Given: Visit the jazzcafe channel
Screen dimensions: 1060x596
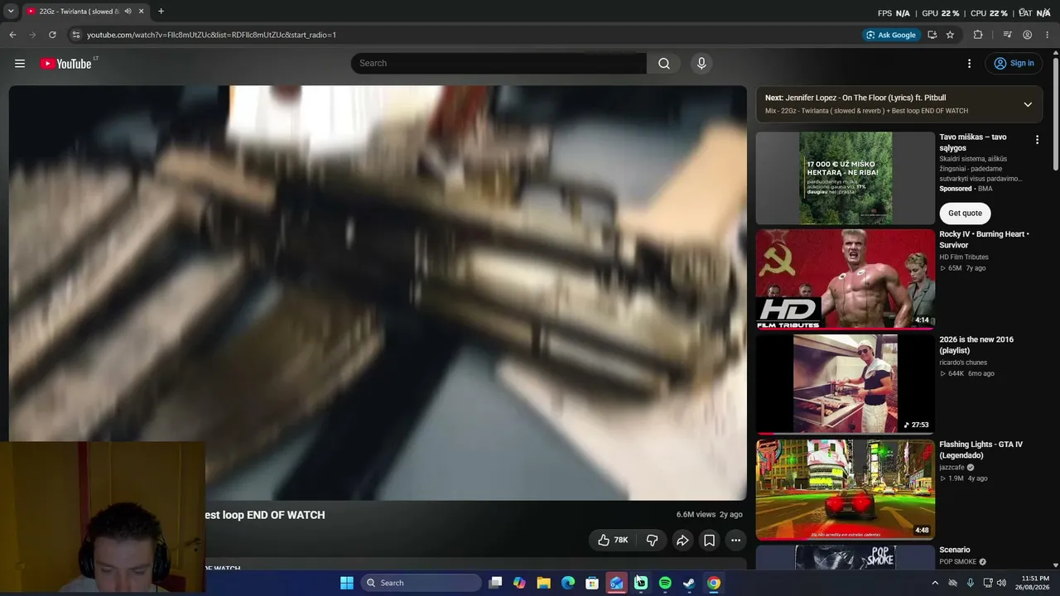Looking at the screenshot, I should [x=952, y=468].
